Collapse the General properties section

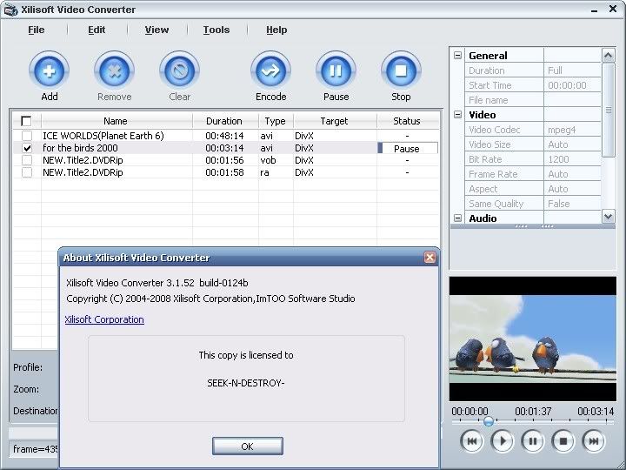[x=457, y=56]
